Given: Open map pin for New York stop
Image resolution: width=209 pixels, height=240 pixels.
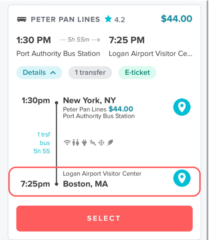Looking at the screenshot, I should [x=182, y=107].
